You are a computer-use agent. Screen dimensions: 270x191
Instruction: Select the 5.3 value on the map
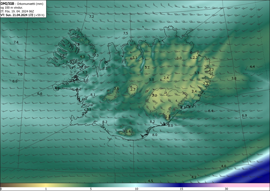tap(85, 72)
